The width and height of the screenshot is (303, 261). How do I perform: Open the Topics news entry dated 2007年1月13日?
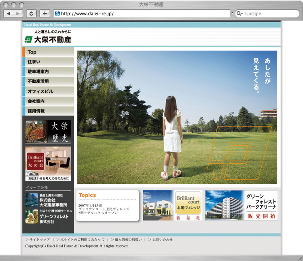[104, 209]
